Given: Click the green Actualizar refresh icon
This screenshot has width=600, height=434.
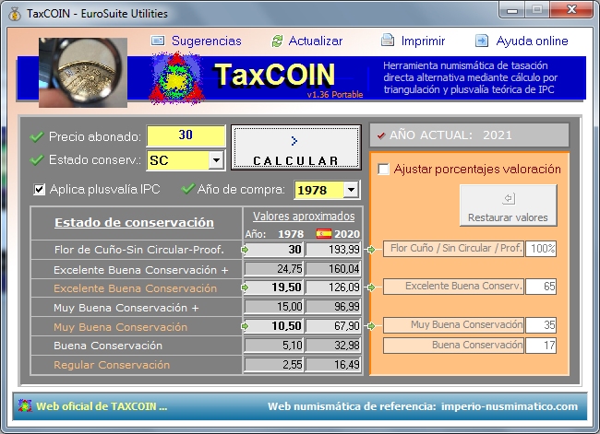Looking at the screenshot, I should click(x=277, y=41).
